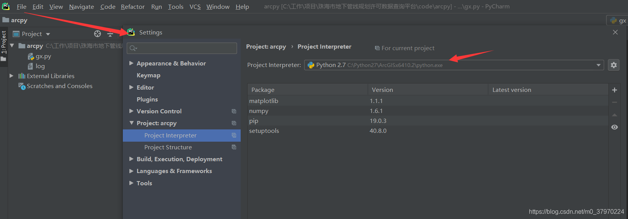Click the arcpy navigation bar breadcrumb
This screenshot has width=628, height=219.
point(19,20)
